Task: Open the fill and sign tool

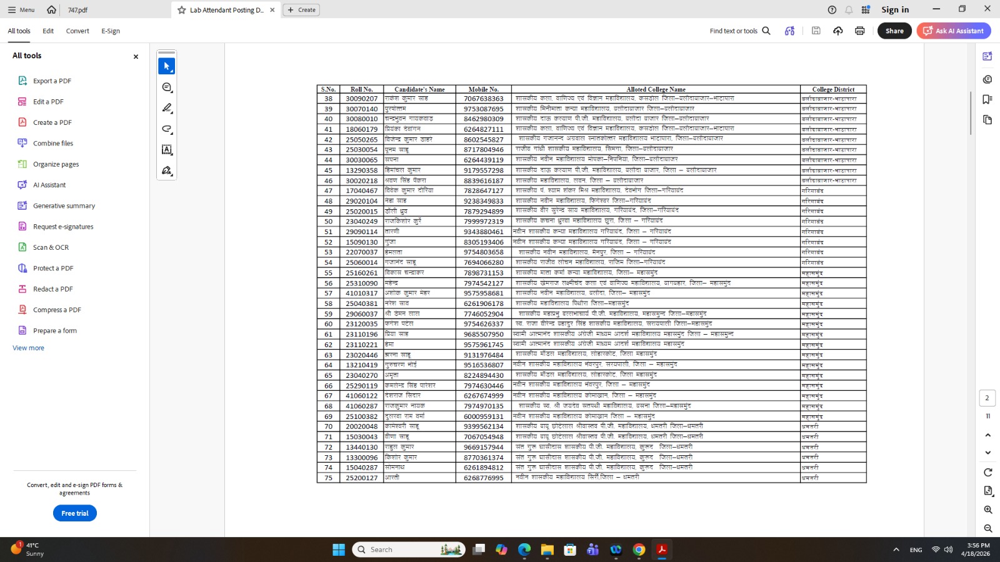Action: click(167, 170)
